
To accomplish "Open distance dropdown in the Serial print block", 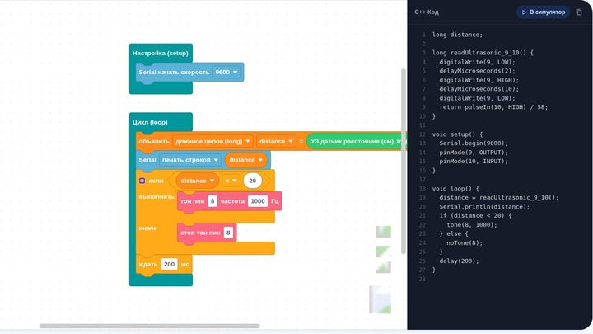I will point(245,160).
